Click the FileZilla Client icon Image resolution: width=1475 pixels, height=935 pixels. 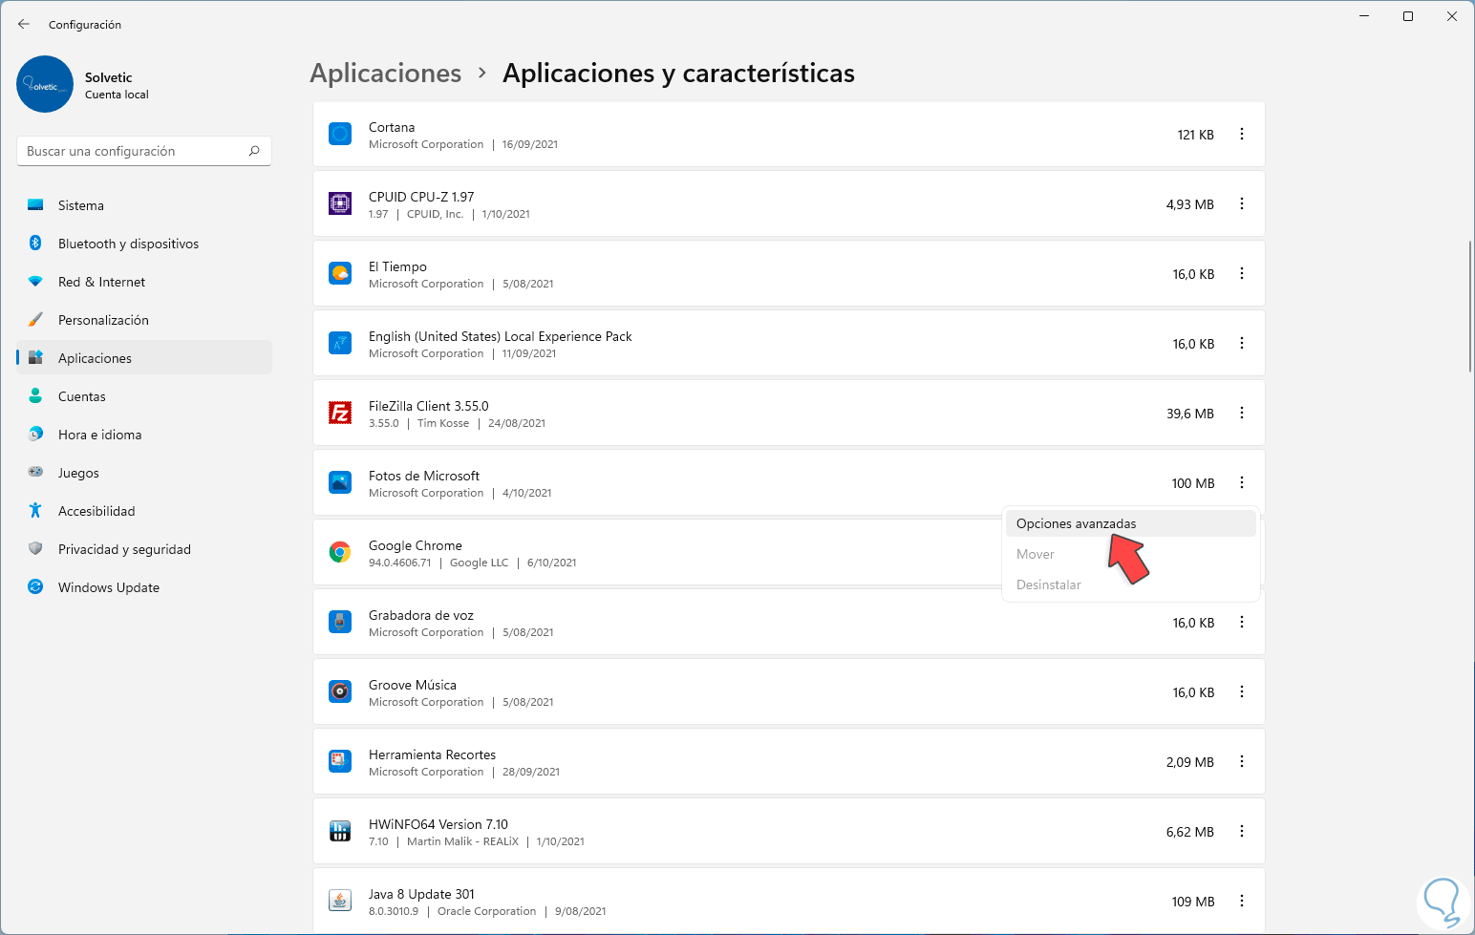340,413
